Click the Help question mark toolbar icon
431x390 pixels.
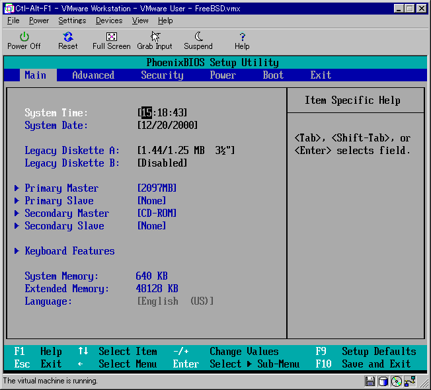[242, 36]
